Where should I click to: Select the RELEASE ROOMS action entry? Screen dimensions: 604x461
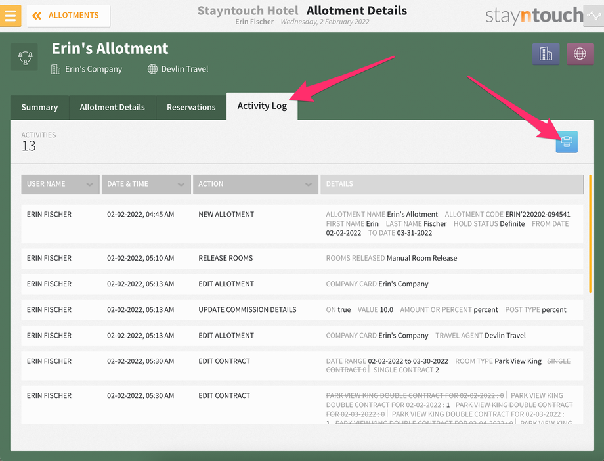coord(226,258)
